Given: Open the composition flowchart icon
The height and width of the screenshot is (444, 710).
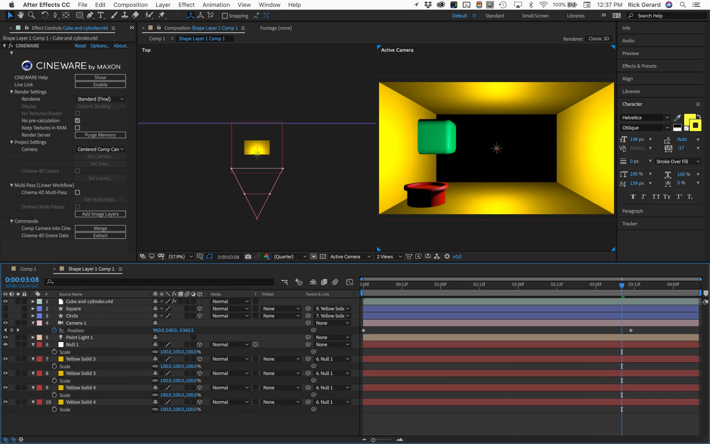Looking at the screenshot, I should coord(437,257).
